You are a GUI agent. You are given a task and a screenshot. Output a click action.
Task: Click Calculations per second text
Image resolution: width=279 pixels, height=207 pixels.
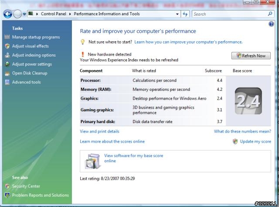(154, 80)
